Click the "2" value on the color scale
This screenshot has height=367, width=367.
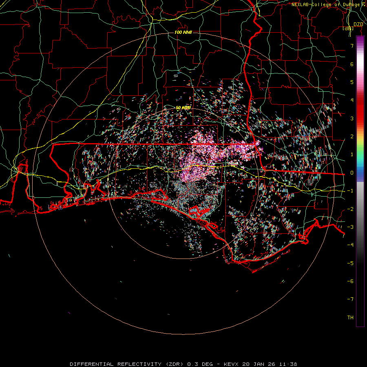coord(352,137)
